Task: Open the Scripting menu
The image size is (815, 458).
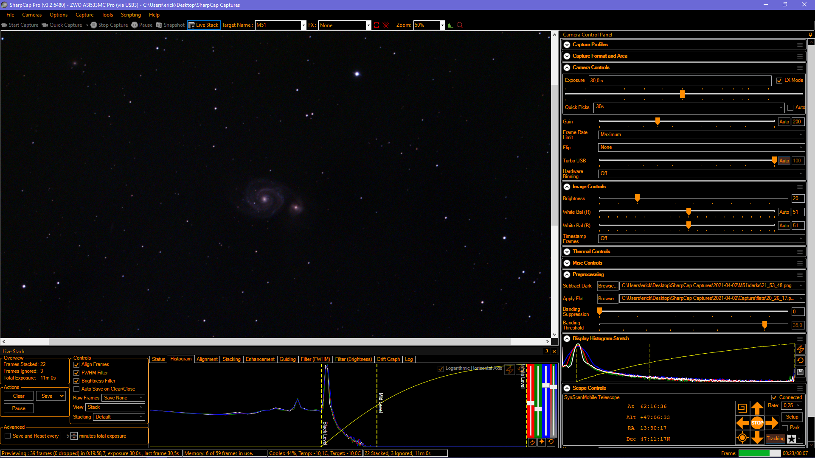Action: click(131, 15)
